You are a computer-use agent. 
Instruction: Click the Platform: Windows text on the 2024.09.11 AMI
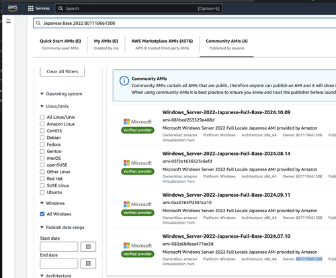(x=219, y=218)
